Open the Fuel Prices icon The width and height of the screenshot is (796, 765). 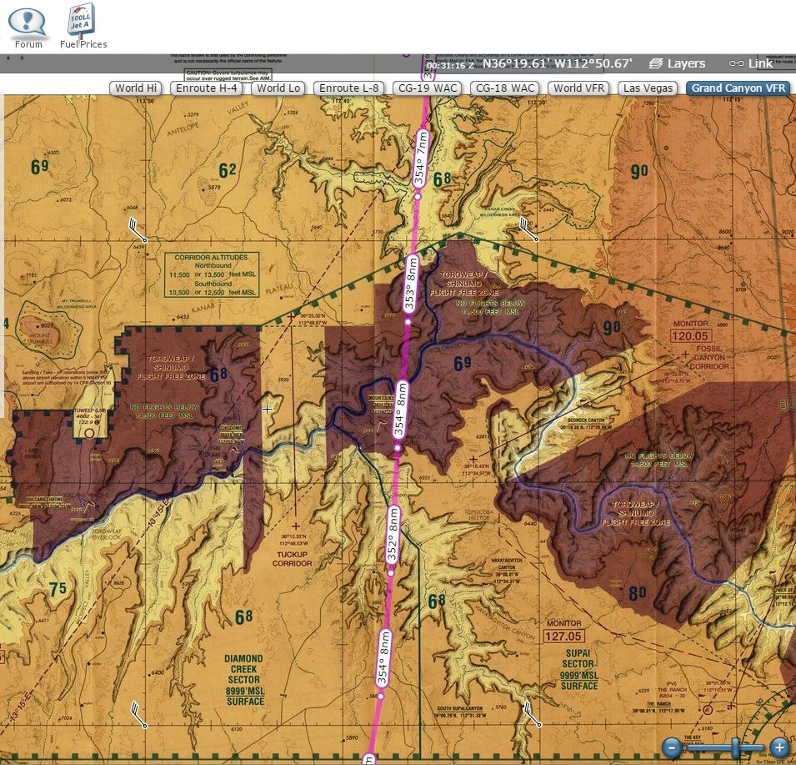point(83,27)
